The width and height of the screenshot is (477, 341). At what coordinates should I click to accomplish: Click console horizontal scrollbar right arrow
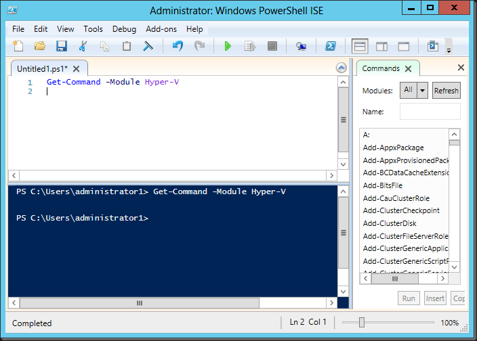[331, 302]
